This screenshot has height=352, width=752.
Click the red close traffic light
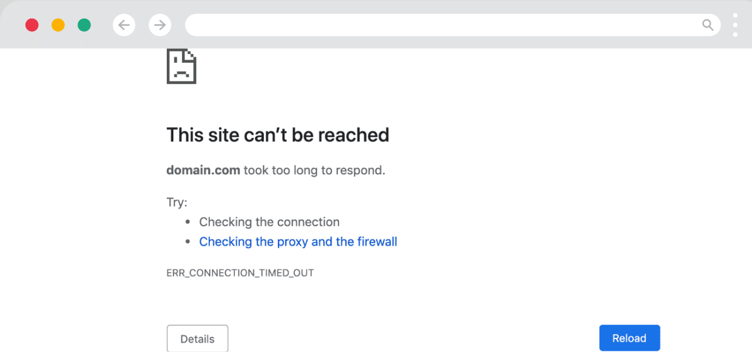(32, 25)
